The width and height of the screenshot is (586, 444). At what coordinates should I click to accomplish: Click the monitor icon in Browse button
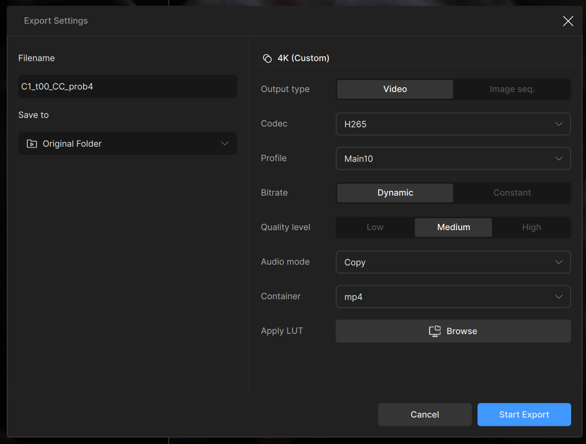[434, 331]
